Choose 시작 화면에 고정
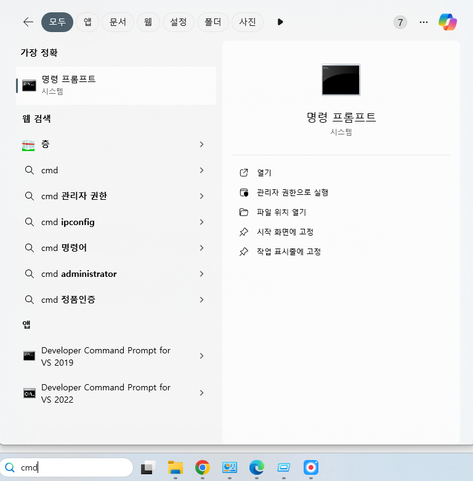Viewport: 473px width, 481px height. coord(285,232)
